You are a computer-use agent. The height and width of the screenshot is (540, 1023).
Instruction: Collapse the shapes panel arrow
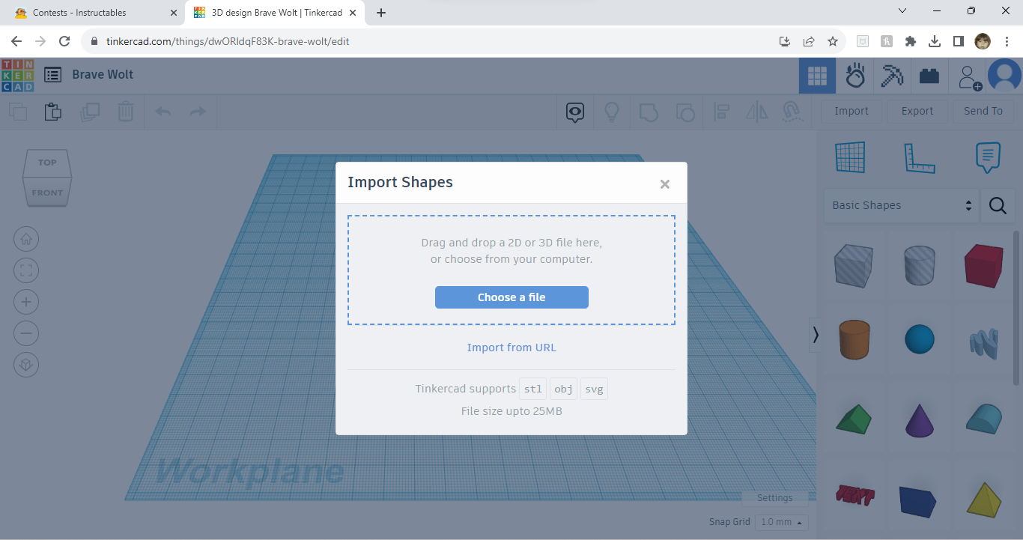pos(816,336)
